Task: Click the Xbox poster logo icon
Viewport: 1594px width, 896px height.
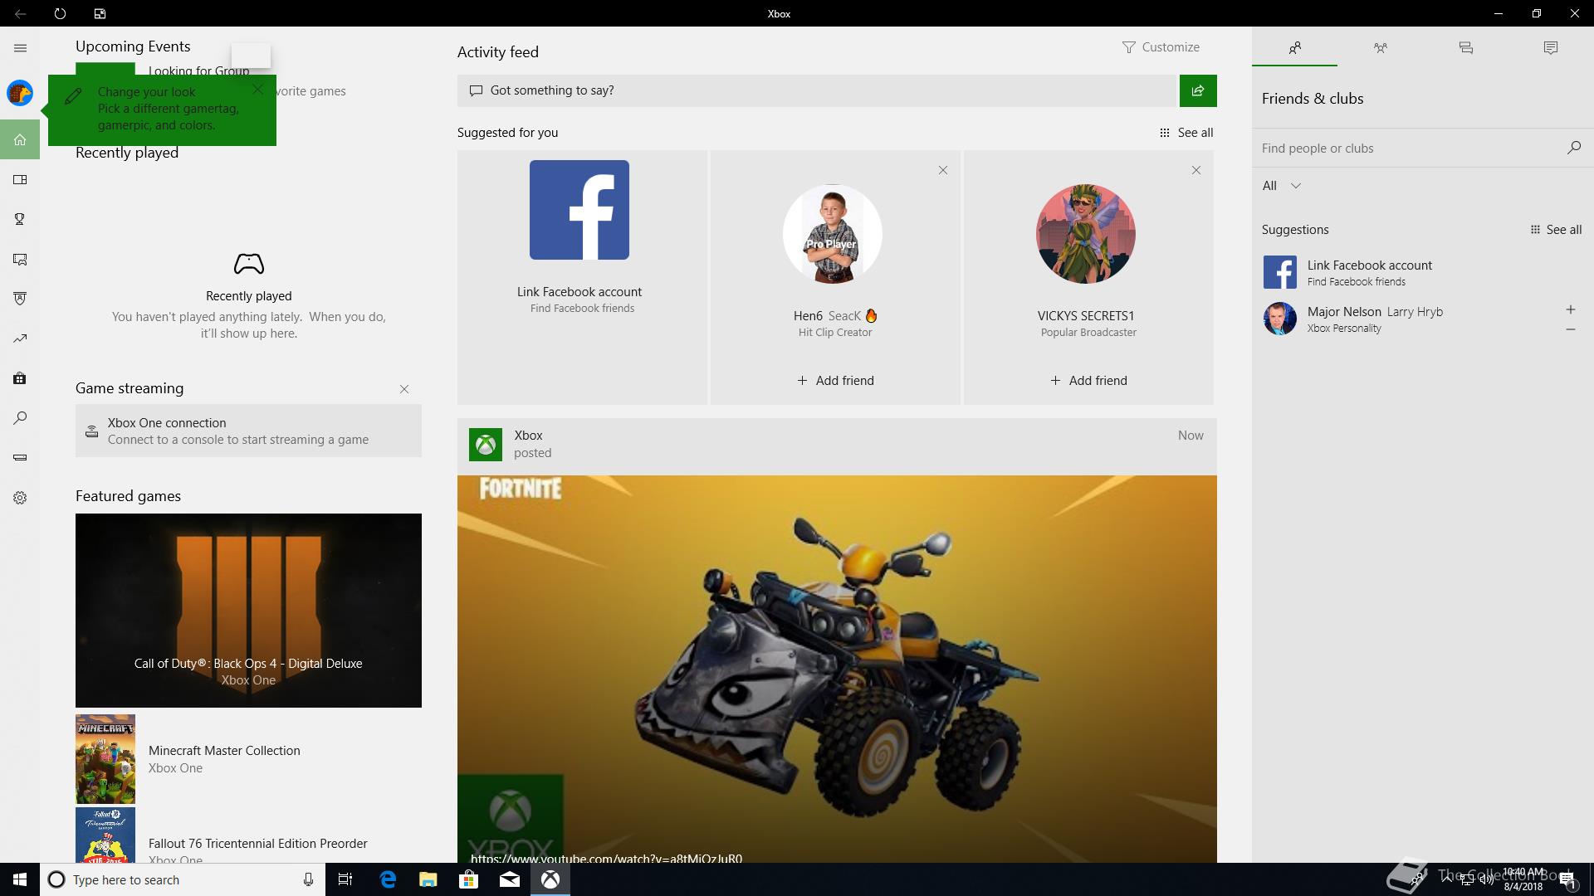Action: tap(486, 445)
